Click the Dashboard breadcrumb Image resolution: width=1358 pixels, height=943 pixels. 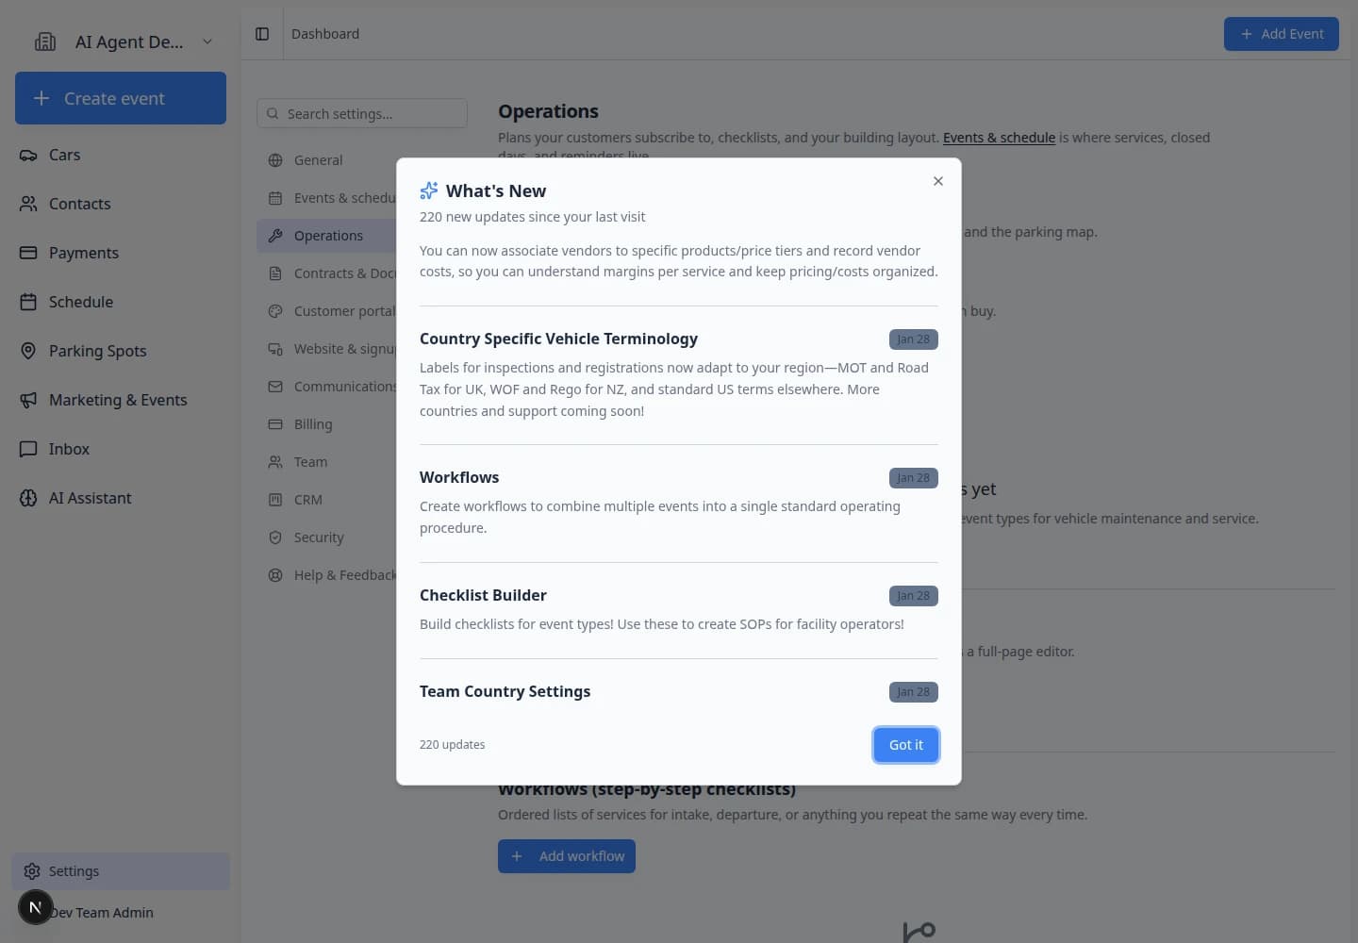325,34
